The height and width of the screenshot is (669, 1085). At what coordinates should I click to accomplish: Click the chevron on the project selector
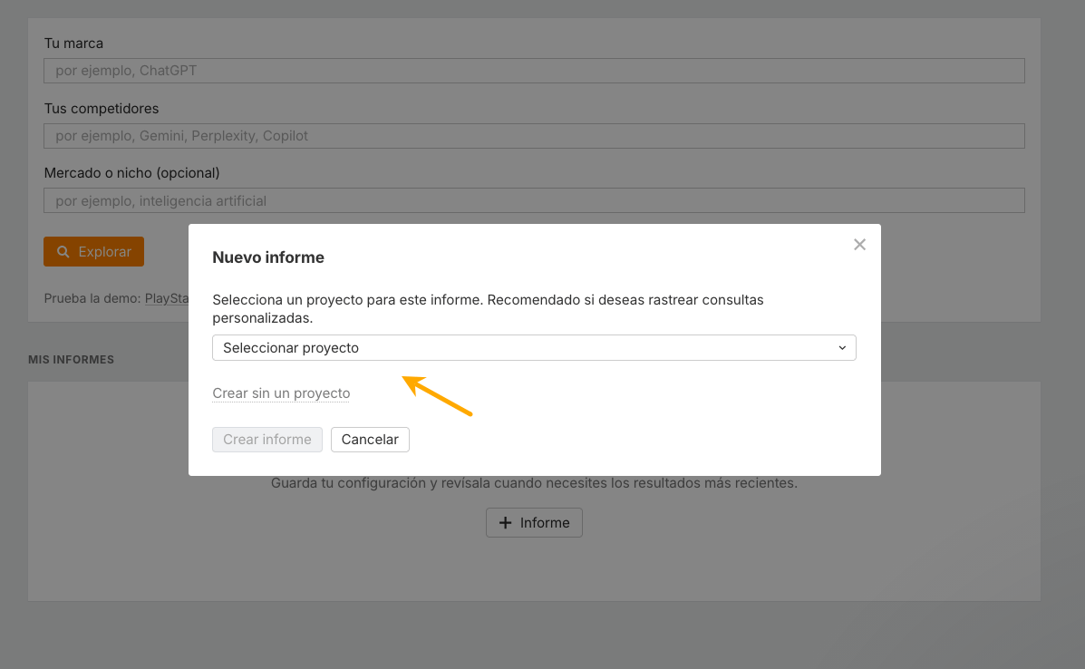tap(843, 347)
